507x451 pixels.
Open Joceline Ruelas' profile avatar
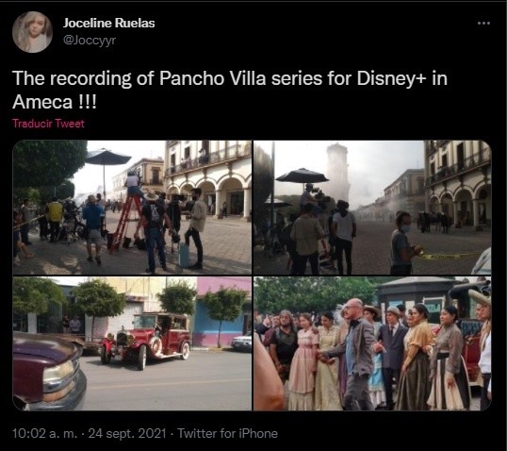32,32
